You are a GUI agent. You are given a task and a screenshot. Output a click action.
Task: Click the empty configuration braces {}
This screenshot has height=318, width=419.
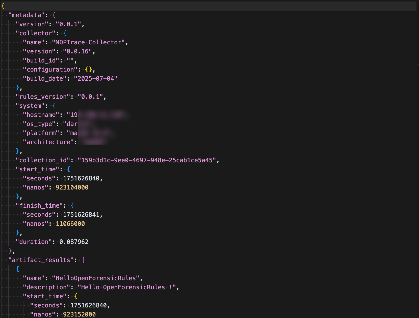coord(89,69)
